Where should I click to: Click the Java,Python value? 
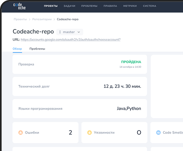(x=129, y=109)
